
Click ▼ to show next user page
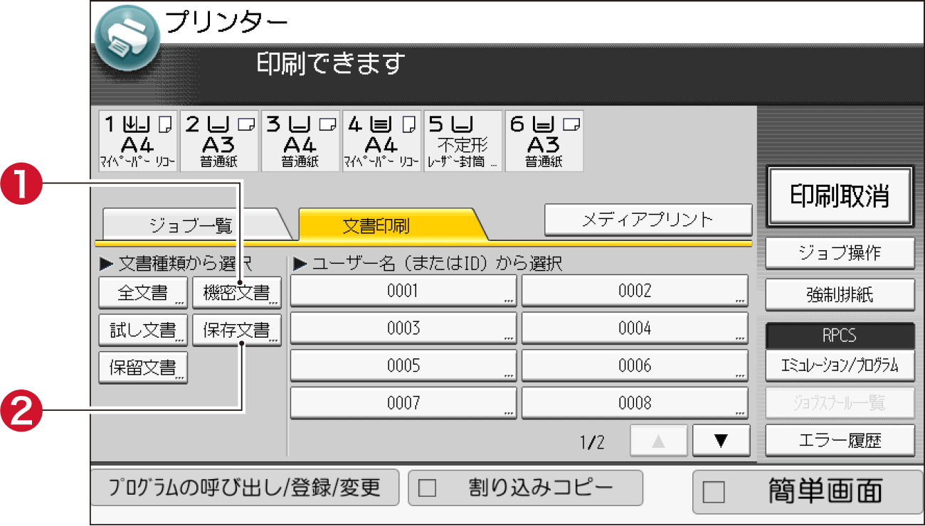coord(721,440)
